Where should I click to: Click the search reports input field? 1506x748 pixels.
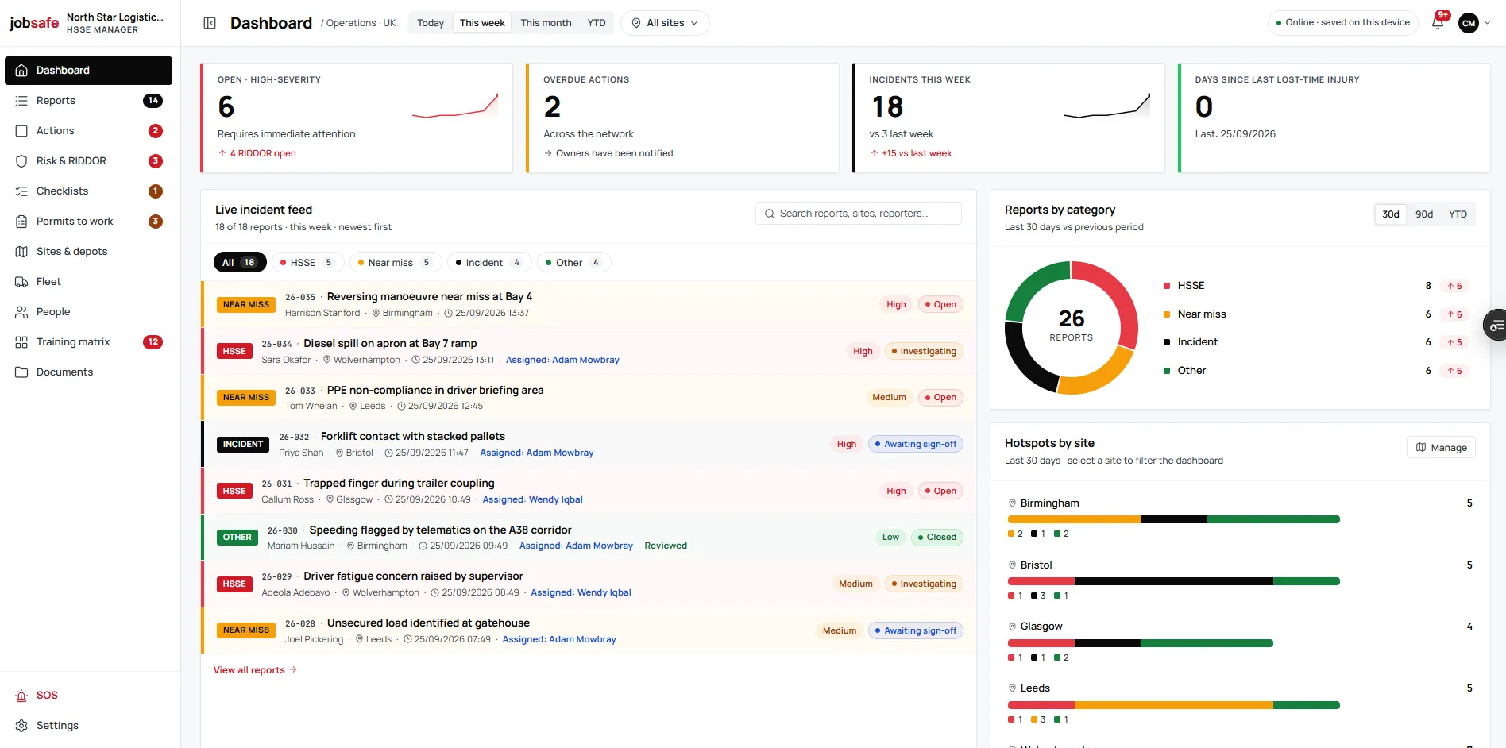tap(858, 214)
